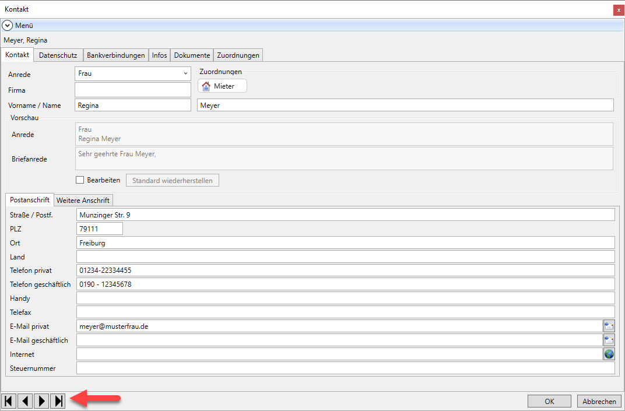
Task: Open the Bankverbindungen tab
Action: (115, 55)
